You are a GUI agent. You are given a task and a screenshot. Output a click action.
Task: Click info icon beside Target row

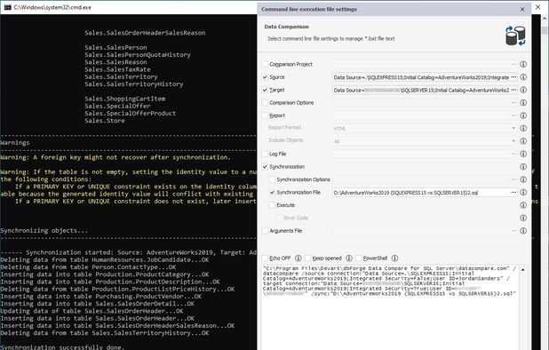click(523, 90)
